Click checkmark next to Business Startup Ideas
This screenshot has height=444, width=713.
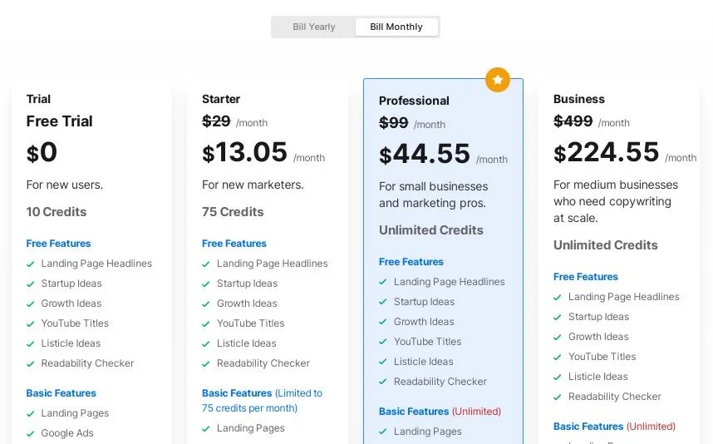pos(558,317)
